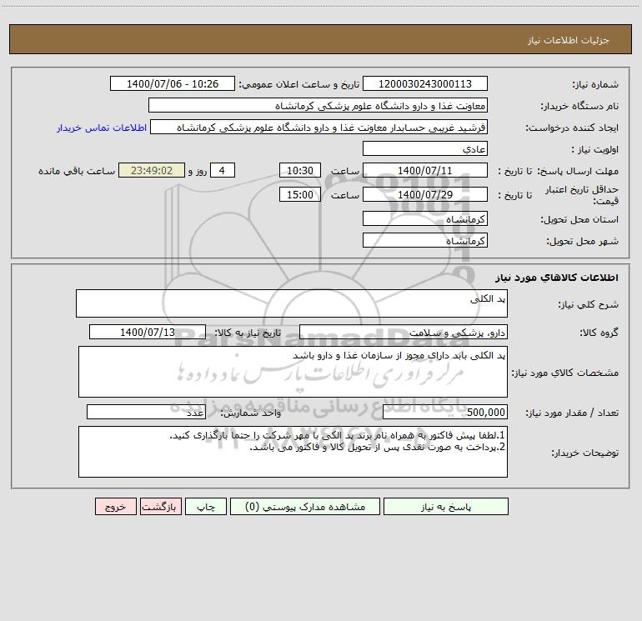This screenshot has width=642, height=621.
Task: Click the گروه کالا label
Action: pyautogui.click(x=599, y=333)
